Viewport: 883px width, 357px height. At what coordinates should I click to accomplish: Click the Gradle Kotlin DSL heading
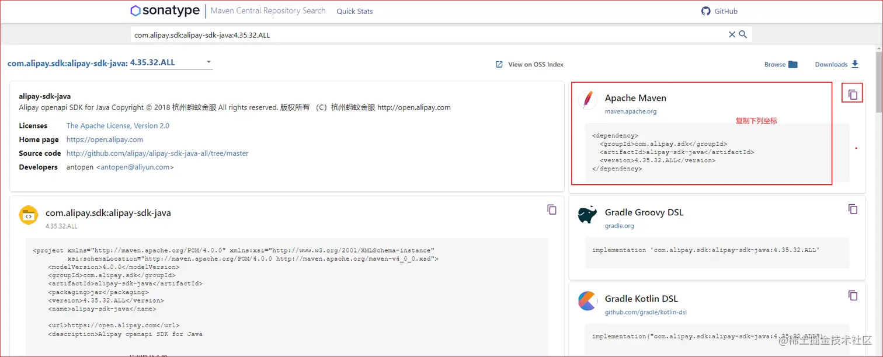[641, 299]
